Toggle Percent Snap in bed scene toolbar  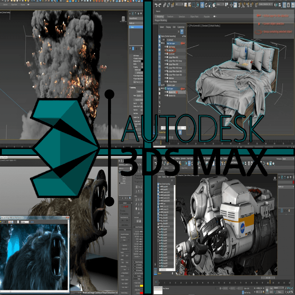pyautogui.click(x=248, y=5)
